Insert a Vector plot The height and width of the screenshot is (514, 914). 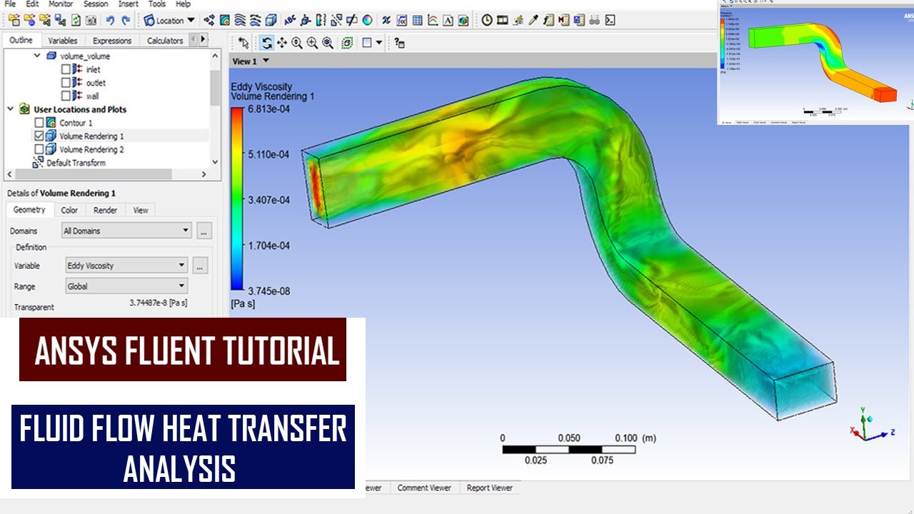(209, 21)
